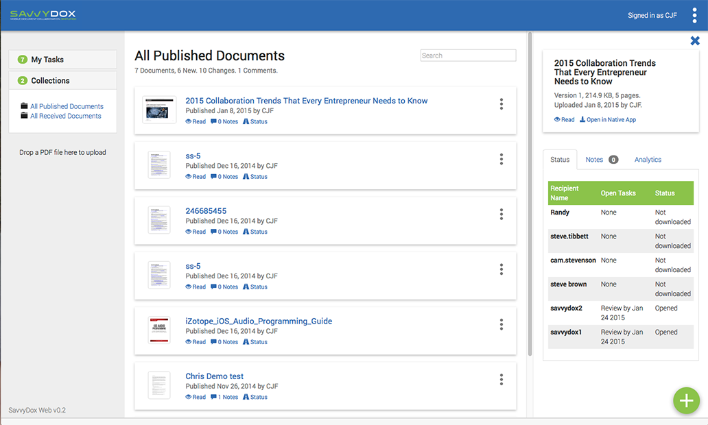Image resolution: width=708 pixels, height=425 pixels.
Task: Click the green plus add button
Action: pyautogui.click(x=686, y=400)
